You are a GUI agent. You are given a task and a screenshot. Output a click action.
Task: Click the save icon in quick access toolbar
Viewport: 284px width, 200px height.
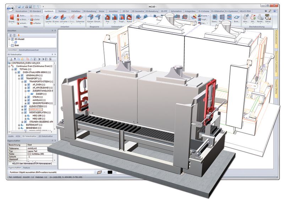(19, 7)
